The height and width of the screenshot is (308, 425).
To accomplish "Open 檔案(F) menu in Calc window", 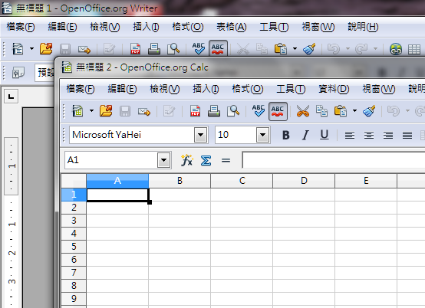I will [81, 89].
